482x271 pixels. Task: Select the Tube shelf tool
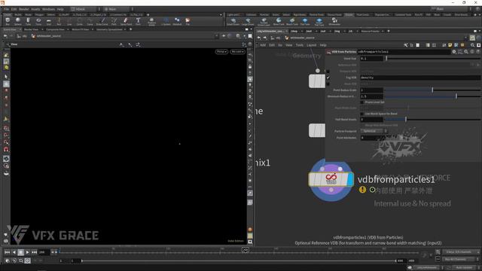point(28,21)
